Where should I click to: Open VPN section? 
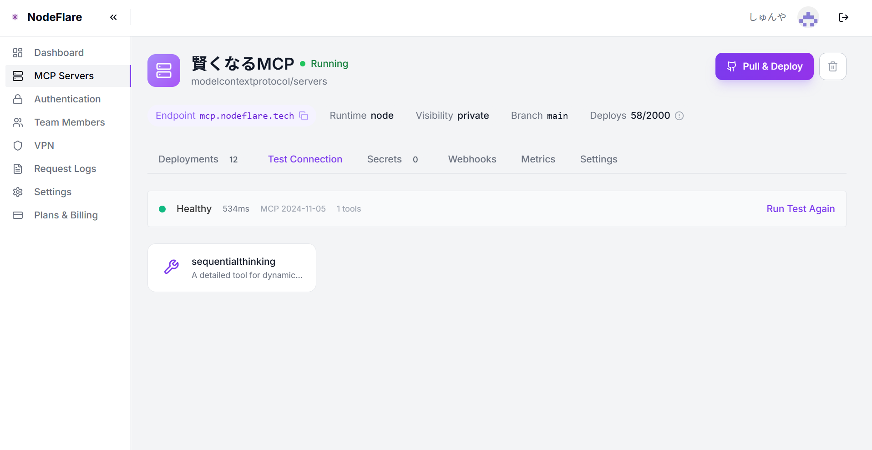[x=68, y=146]
